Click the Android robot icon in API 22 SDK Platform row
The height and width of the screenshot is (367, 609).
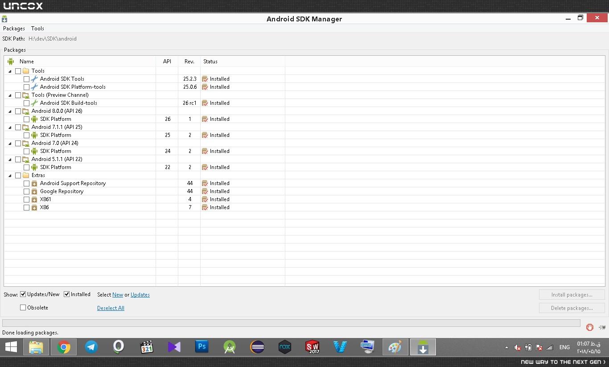pos(34,167)
